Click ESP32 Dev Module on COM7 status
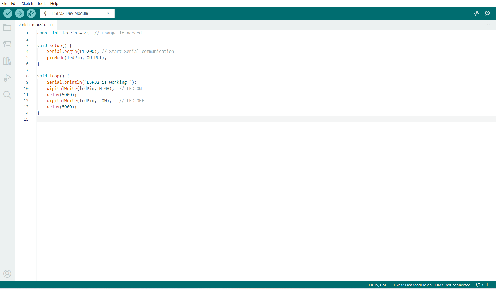 click(x=432, y=285)
